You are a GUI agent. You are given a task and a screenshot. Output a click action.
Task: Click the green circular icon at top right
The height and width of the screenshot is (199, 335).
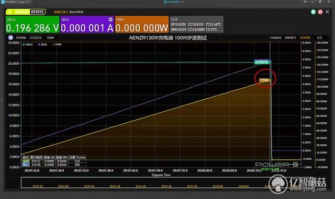313,12
